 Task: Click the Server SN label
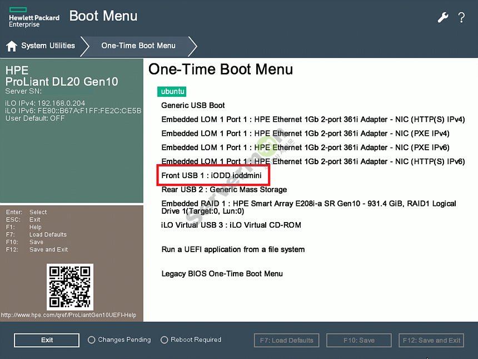point(23,91)
